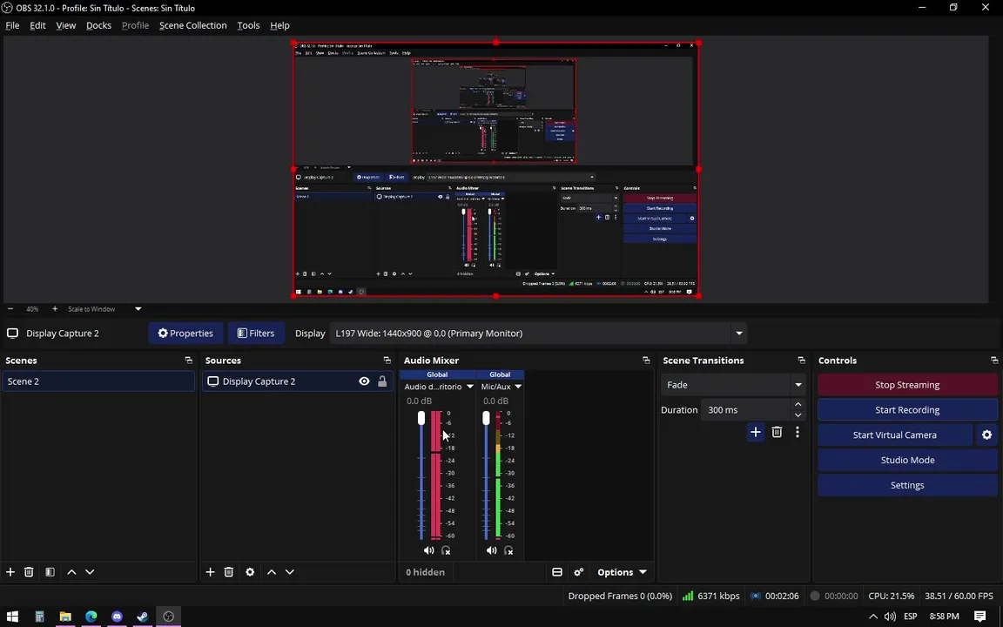This screenshot has width=1003, height=627.
Task: Open OBS Settings button
Action: 907,485
